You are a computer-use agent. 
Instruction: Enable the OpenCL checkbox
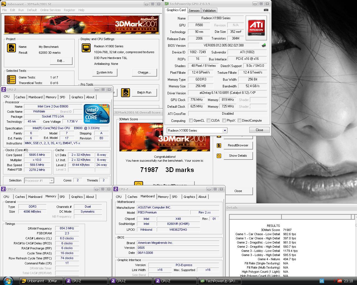pyautogui.click(x=191, y=121)
